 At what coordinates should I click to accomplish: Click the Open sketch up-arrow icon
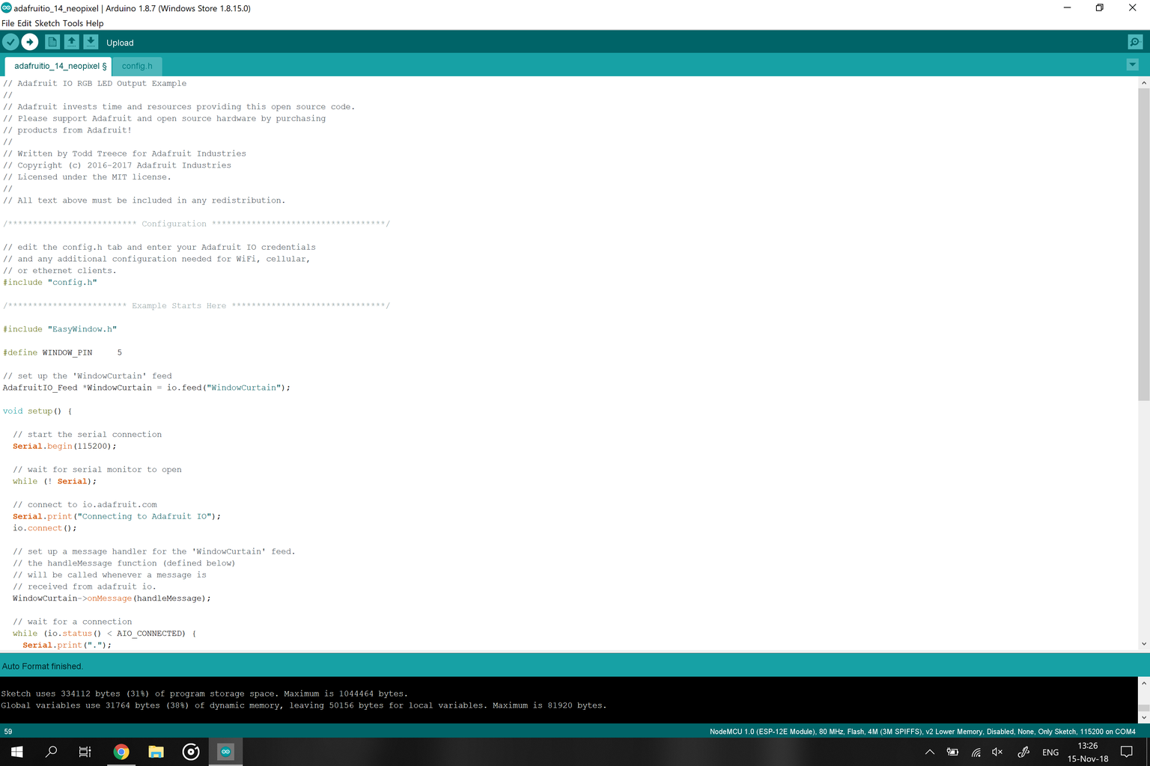pyautogui.click(x=71, y=42)
